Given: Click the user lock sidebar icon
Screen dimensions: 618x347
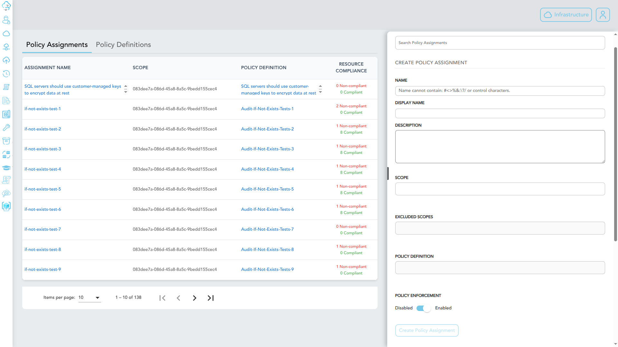Looking at the screenshot, I should tap(6, 20).
